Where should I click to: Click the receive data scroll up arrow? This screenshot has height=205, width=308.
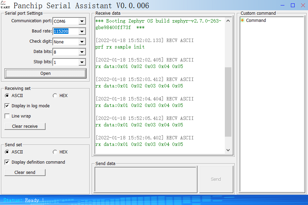(228, 21)
